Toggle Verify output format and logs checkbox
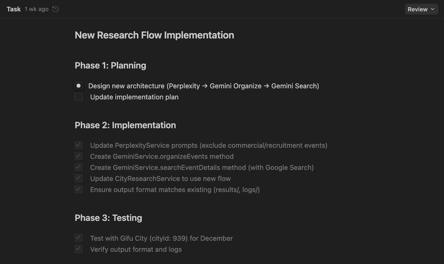 78,249
